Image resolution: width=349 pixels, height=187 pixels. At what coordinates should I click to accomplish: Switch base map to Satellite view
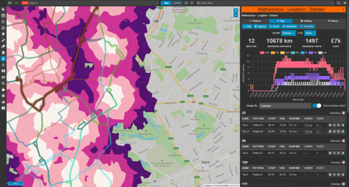pyautogui.click(x=177, y=3)
